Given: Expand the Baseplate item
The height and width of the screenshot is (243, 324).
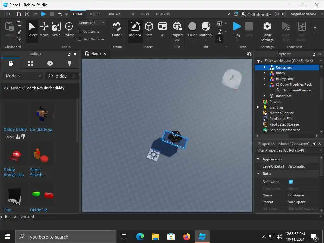Looking at the screenshot, I should click(x=264, y=96).
